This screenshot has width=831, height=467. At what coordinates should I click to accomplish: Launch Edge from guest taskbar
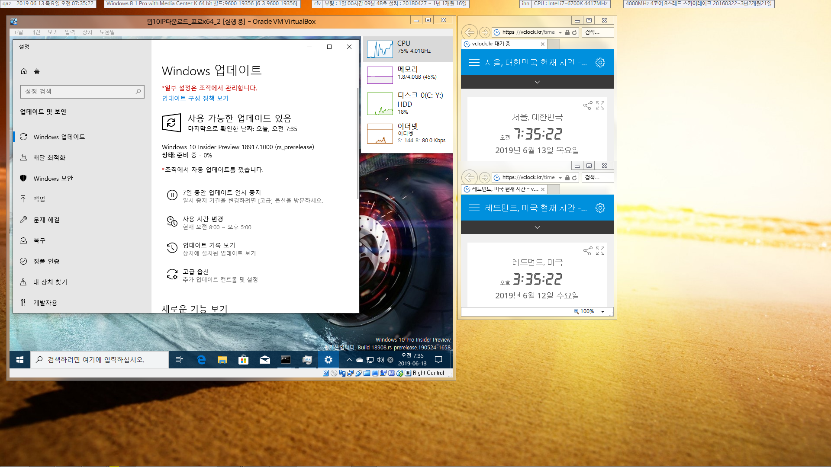201,359
